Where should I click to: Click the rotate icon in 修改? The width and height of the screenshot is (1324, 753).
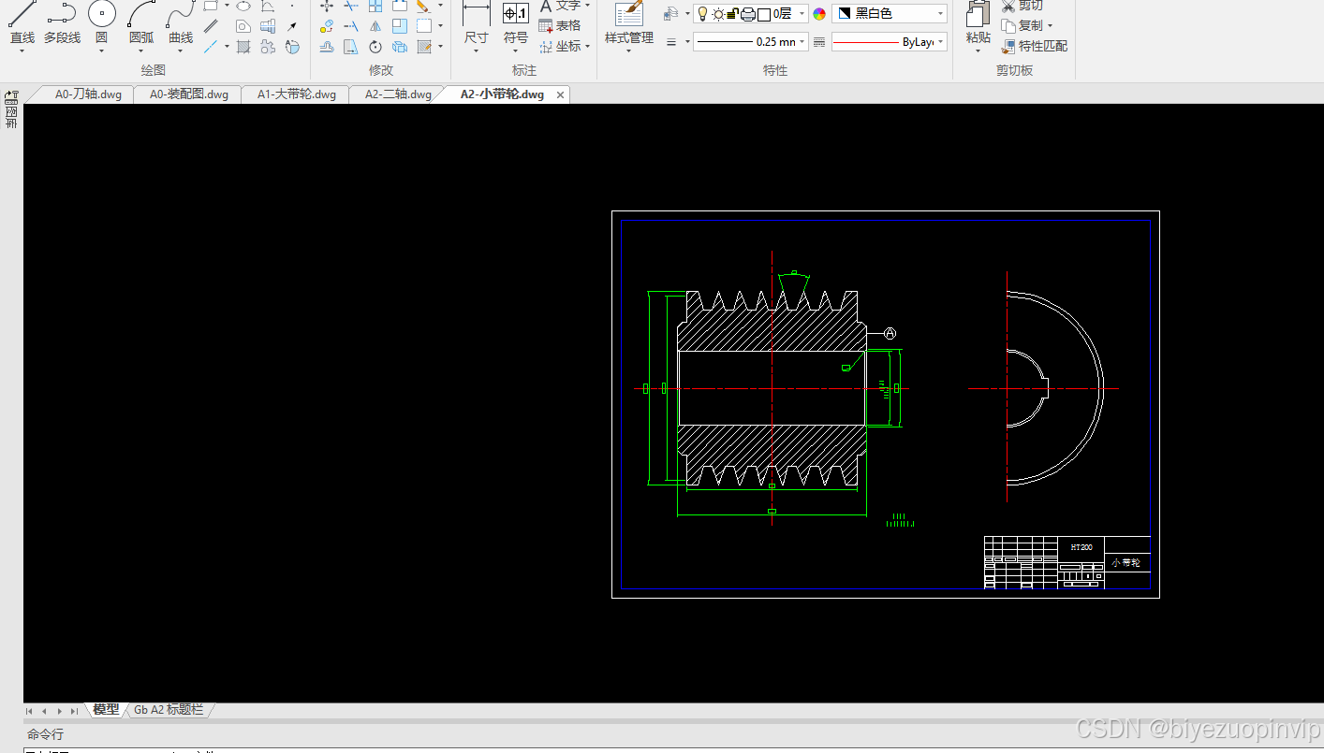(375, 46)
